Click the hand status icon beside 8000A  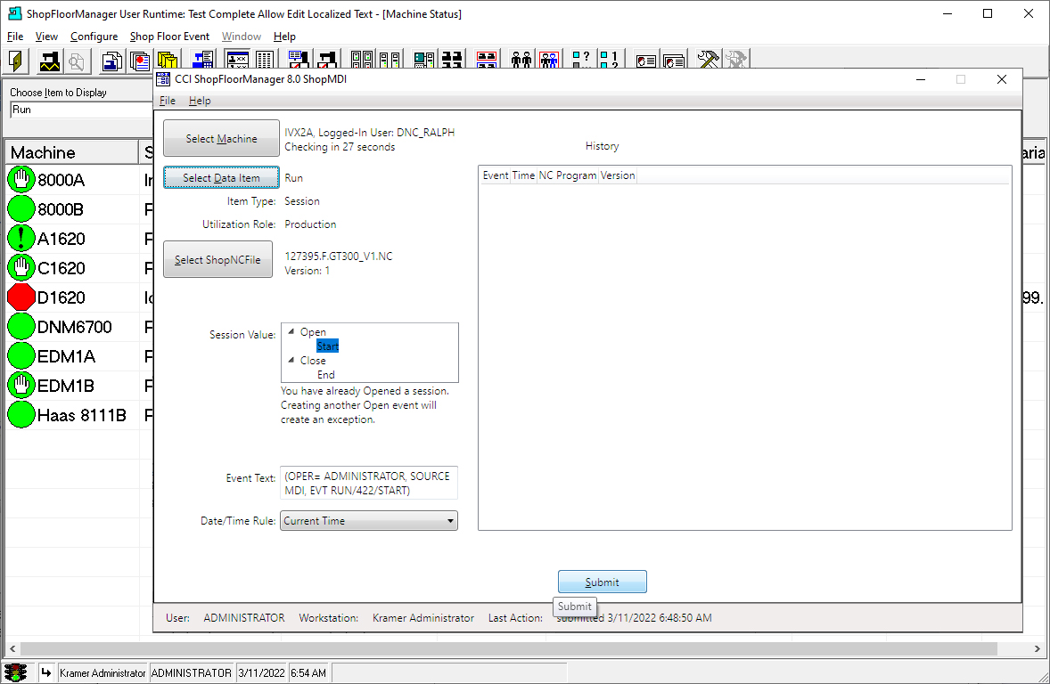point(21,179)
